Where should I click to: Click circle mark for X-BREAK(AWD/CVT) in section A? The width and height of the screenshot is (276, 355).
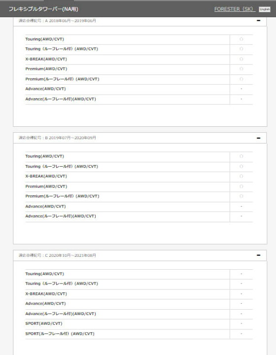[x=241, y=59]
